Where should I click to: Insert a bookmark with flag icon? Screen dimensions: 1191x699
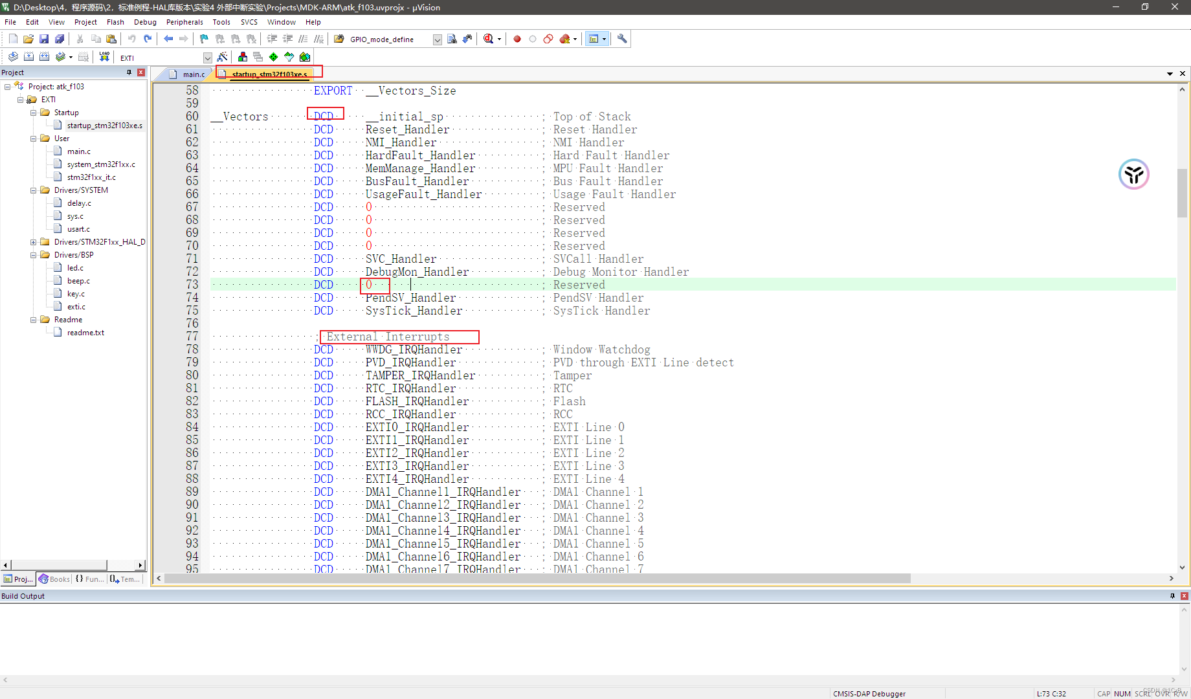(x=204, y=39)
